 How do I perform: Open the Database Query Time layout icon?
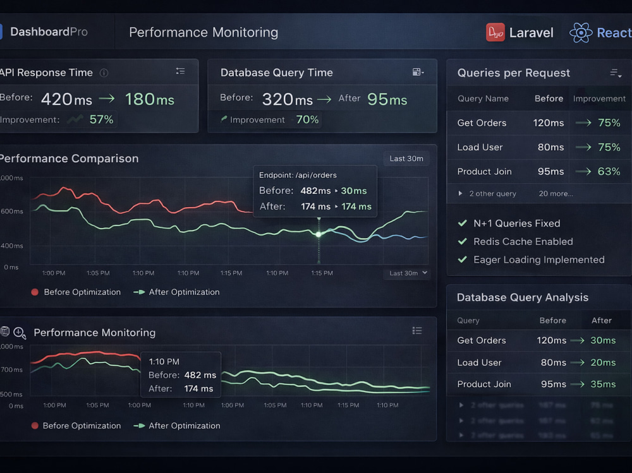[418, 72]
